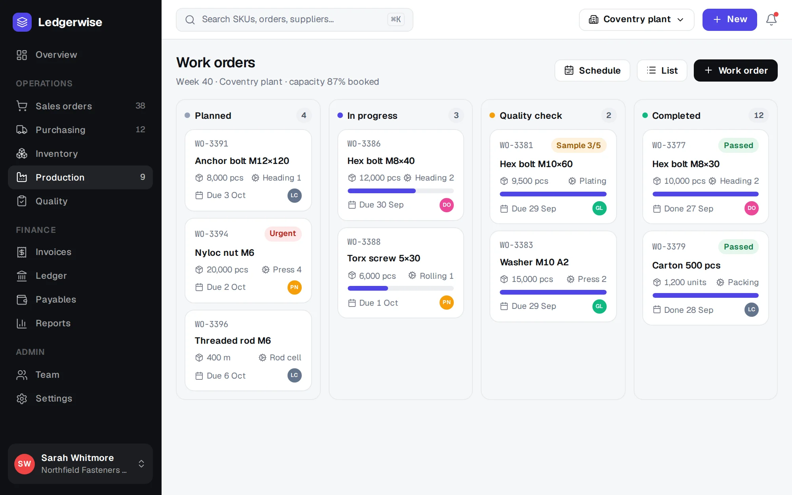Click the Ledgerwise logo icon
Screen dimensions: 792x495
pyautogui.click(x=22, y=22)
